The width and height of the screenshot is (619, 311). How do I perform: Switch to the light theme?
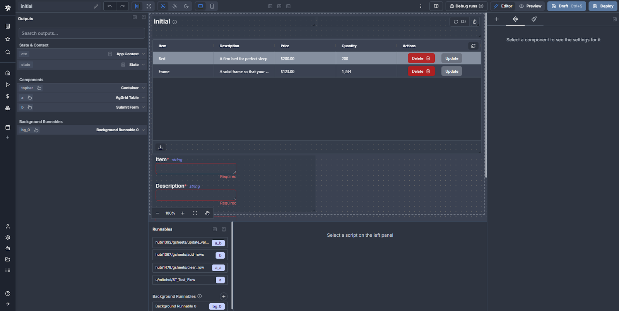(x=175, y=6)
